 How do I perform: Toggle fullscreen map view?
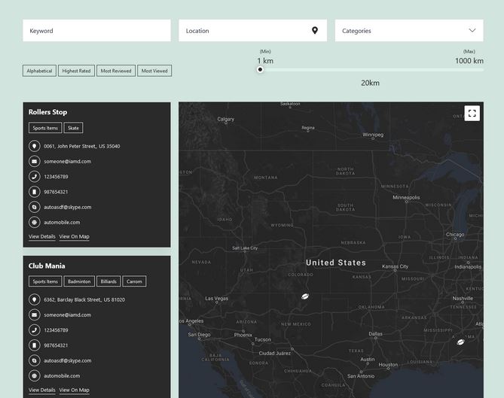(472, 114)
